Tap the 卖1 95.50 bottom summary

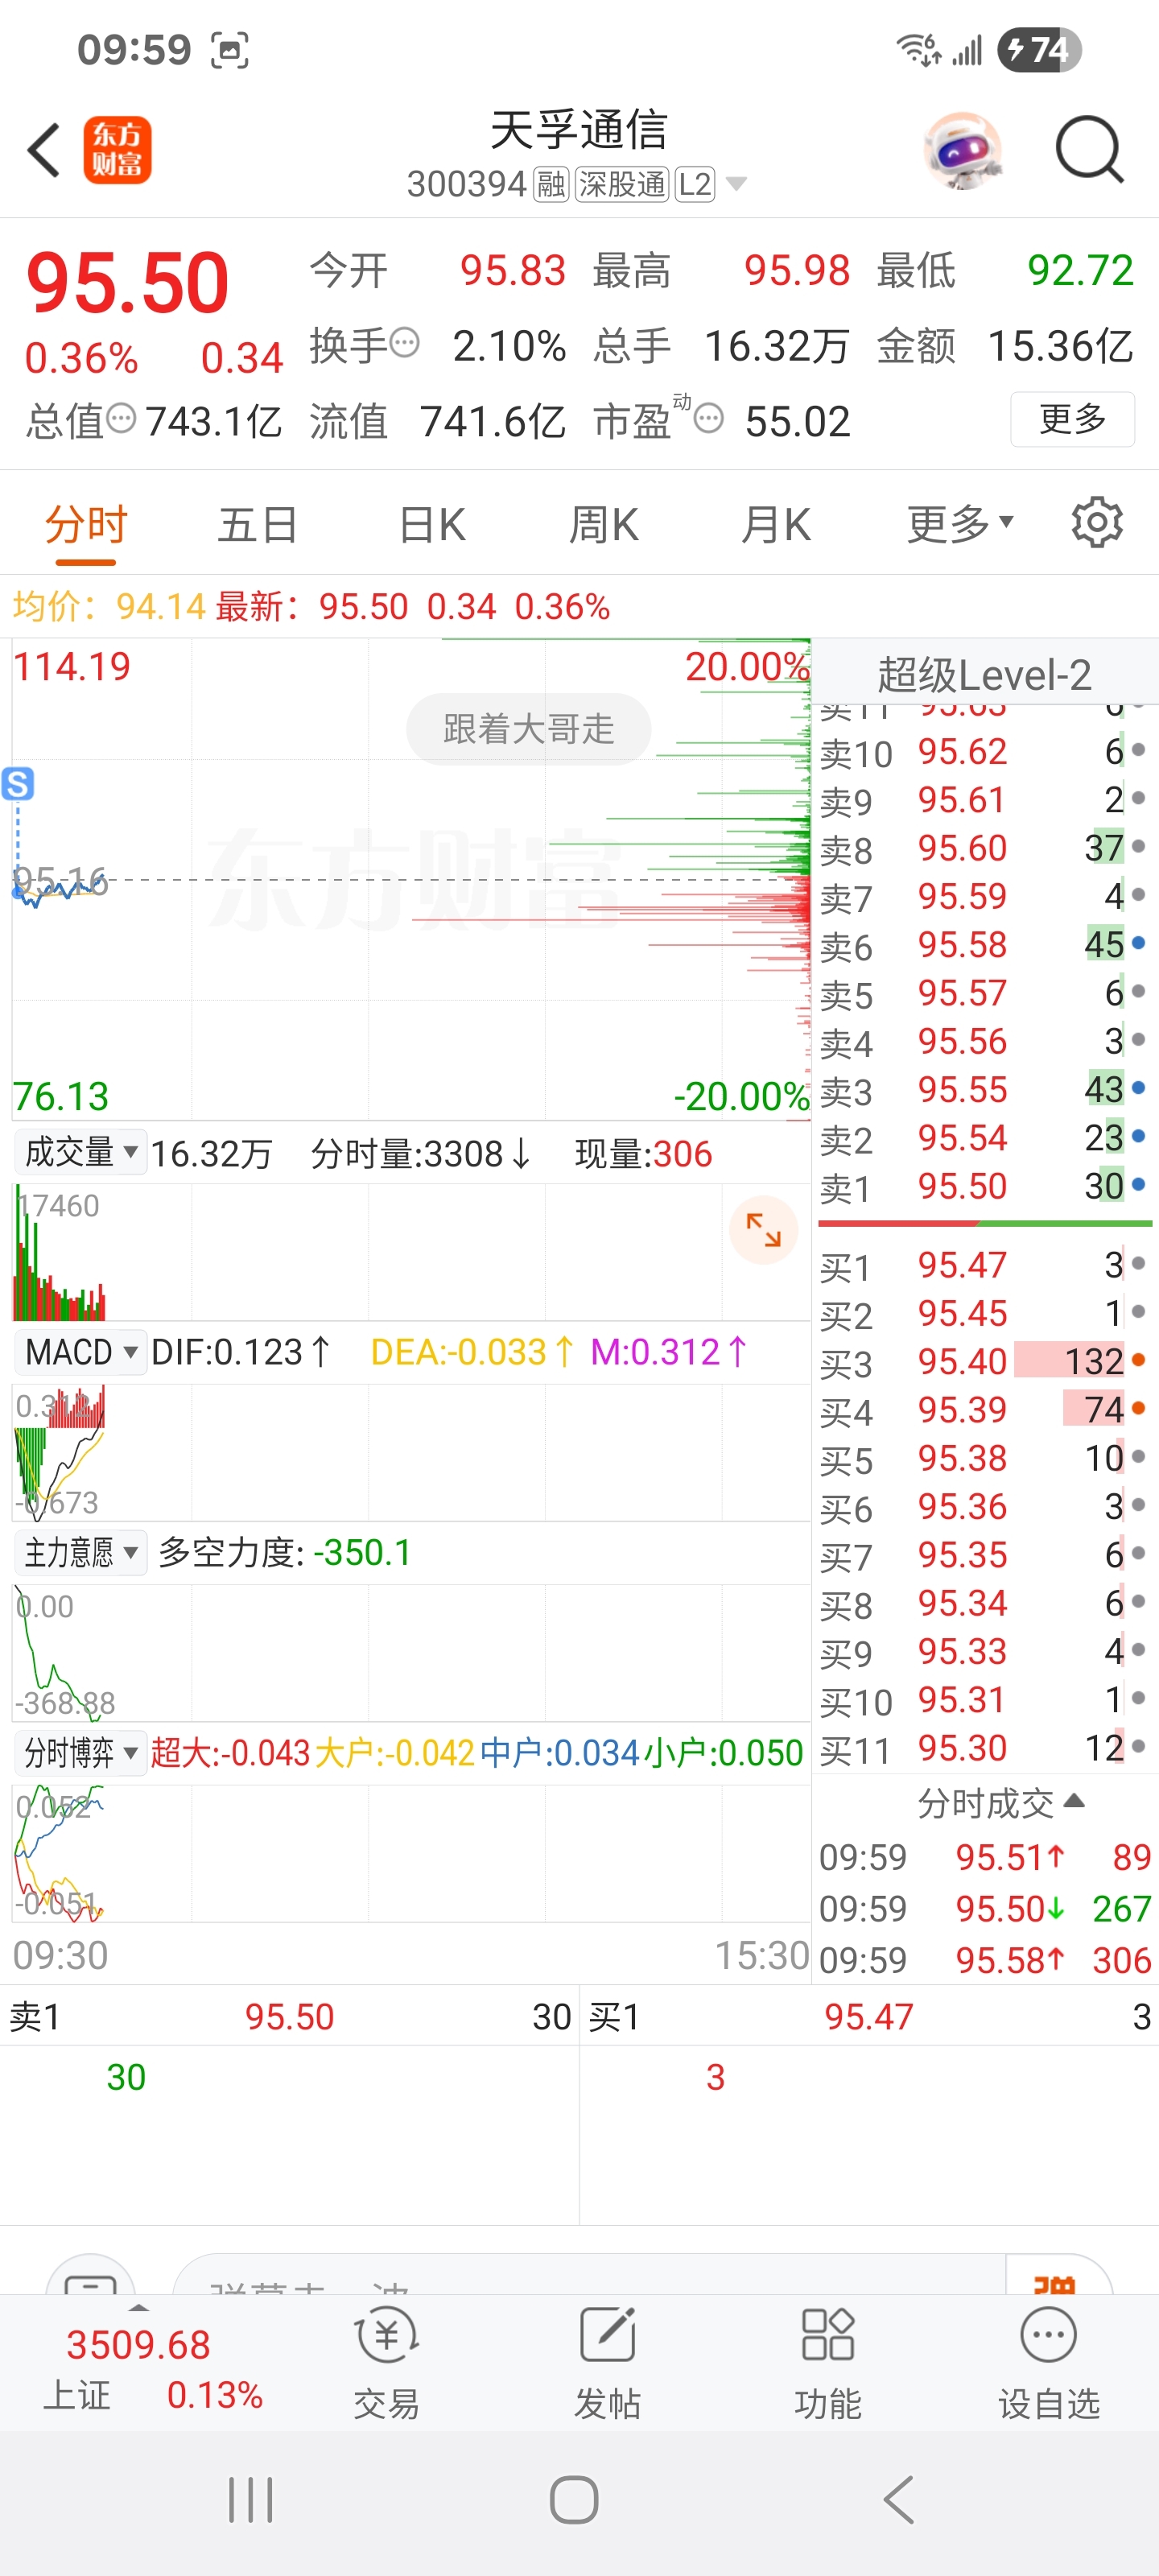289,2016
